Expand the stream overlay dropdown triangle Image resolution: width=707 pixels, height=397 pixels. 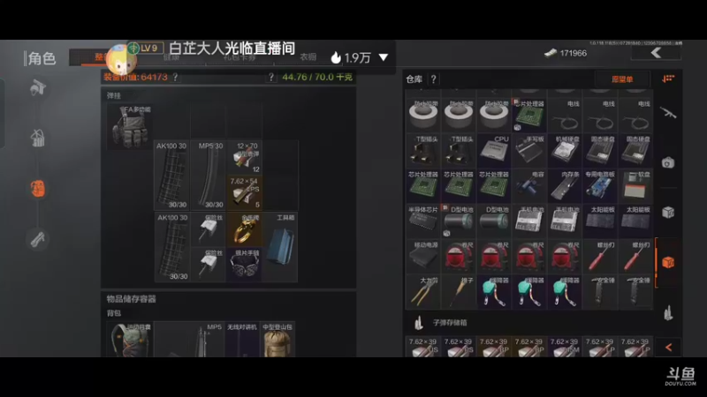tap(384, 57)
